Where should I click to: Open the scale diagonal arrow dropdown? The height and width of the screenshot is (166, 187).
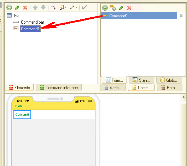click(76, 7)
